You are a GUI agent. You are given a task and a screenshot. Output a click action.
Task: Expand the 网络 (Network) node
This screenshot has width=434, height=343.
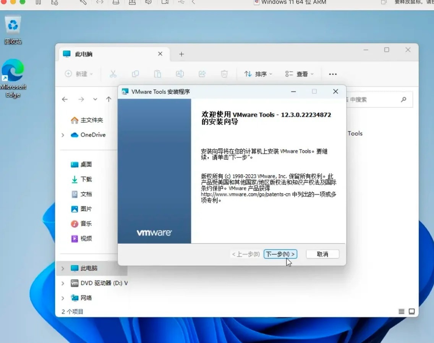point(63,298)
